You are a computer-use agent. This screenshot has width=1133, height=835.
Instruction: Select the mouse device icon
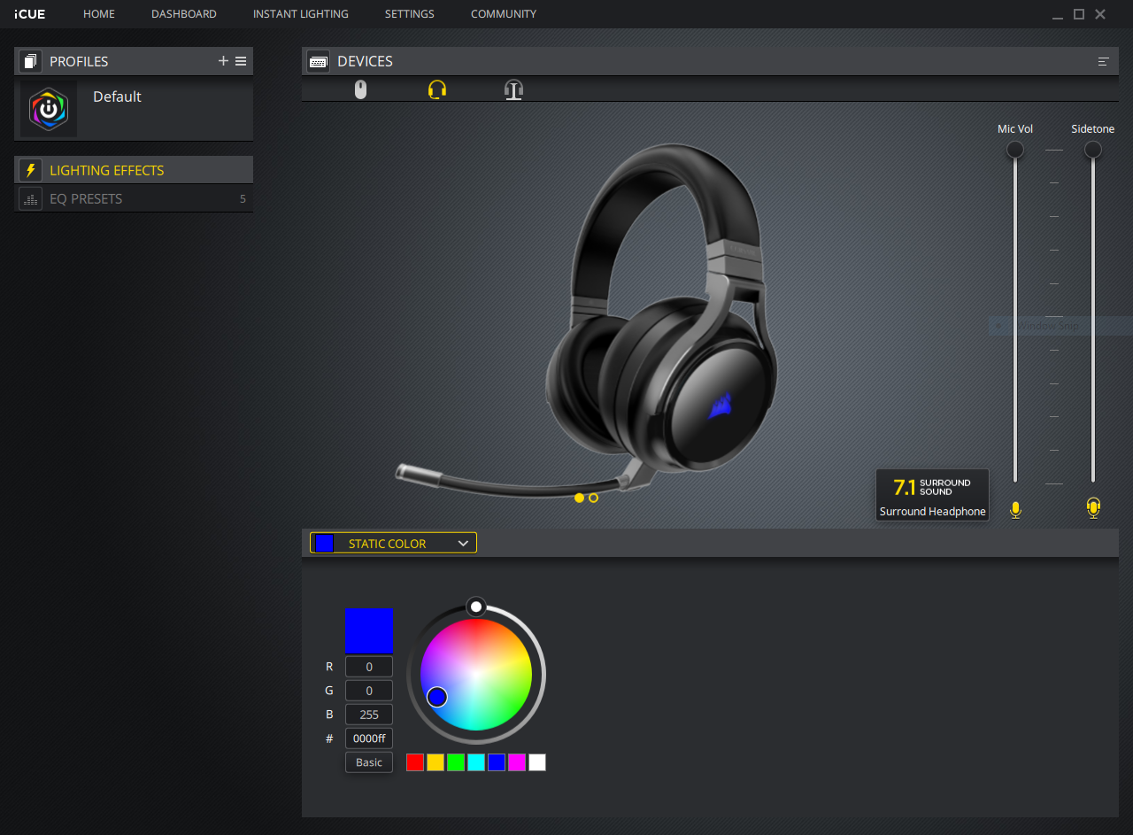click(360, 89)
